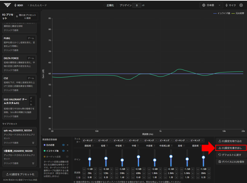Hide 元の応答 curve with eye icon
Screen dimensions: 247x183
click(x=63, y=145)
